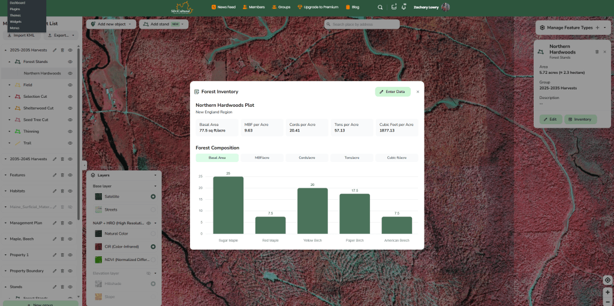The width and height of the screenshot is (614, 306).
Task: Delete the Habitats group via trash icon
Action: click(x=62, y=191)
